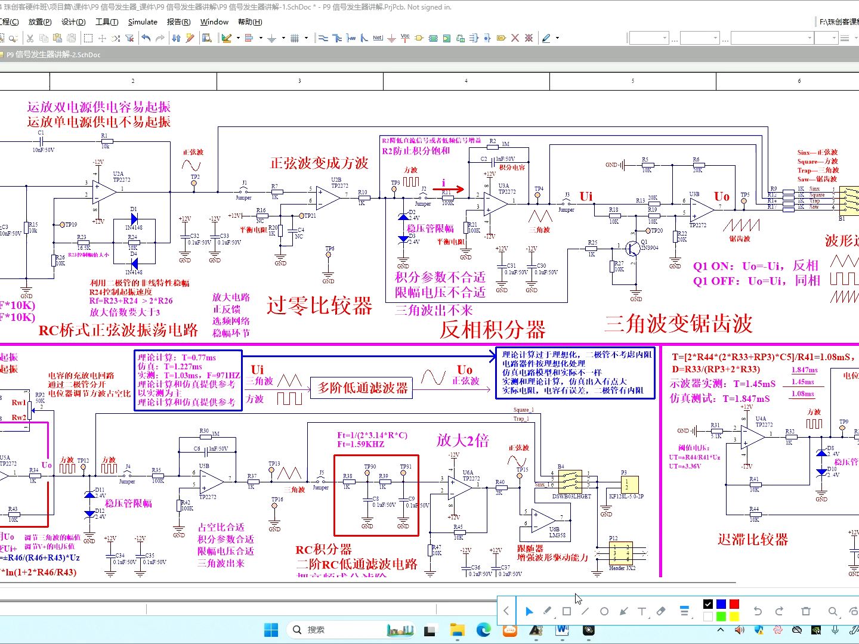Select the arrow drawing tool in annotation bar
The image size is (859, 644).
623,611
